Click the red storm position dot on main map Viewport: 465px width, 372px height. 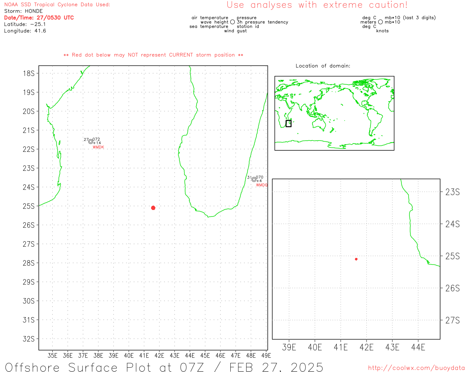pyautogui.click(x=153, y=208)
